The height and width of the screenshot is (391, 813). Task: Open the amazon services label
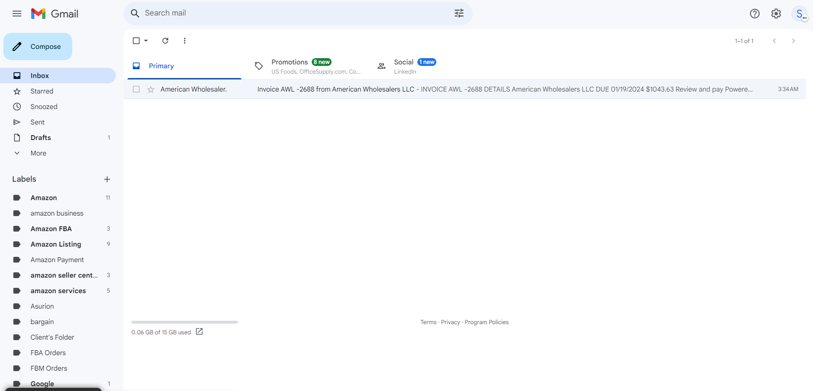58,291
